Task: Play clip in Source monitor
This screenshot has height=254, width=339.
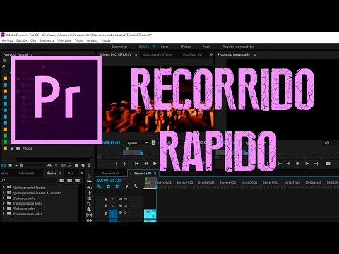Action: pos(155,164)
